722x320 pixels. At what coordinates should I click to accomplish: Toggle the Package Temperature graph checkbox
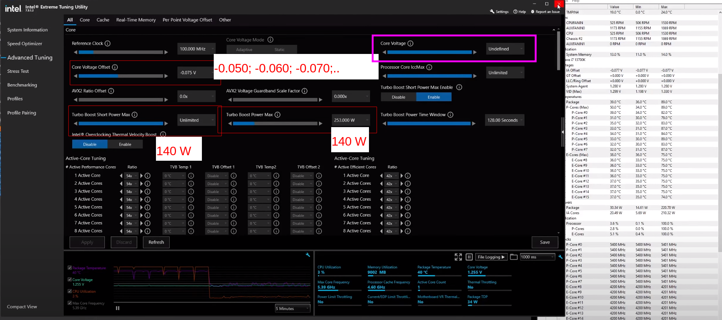click(70, 268)
